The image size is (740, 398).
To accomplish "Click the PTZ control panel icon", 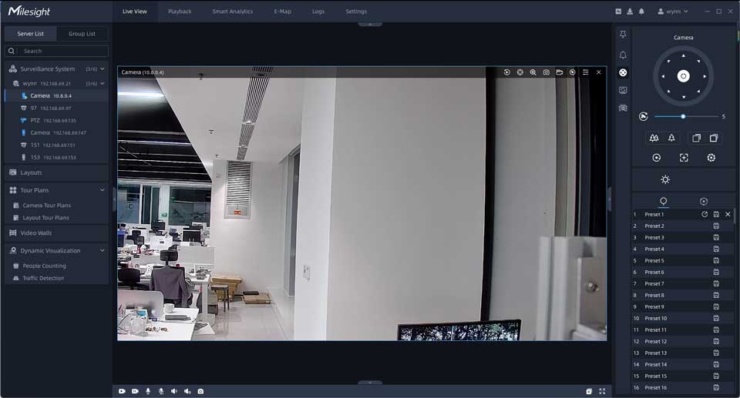I will pyautogui.click(x=623, y=72).
